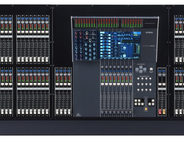The height and width of the screenshot is (141, 184).
Task: Toggle ON key for channel 24
Action: tap(10, 32)
